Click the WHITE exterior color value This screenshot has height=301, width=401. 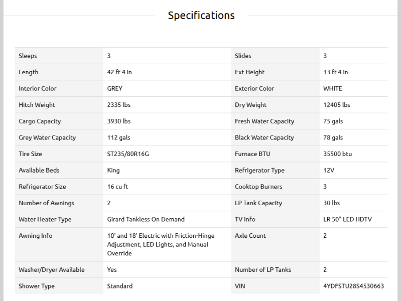pyautogui.click(x=333, y=88)
